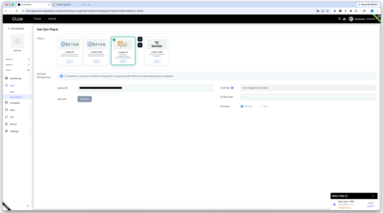Open the admin user settings icon in header

click(x=344, y=19)
